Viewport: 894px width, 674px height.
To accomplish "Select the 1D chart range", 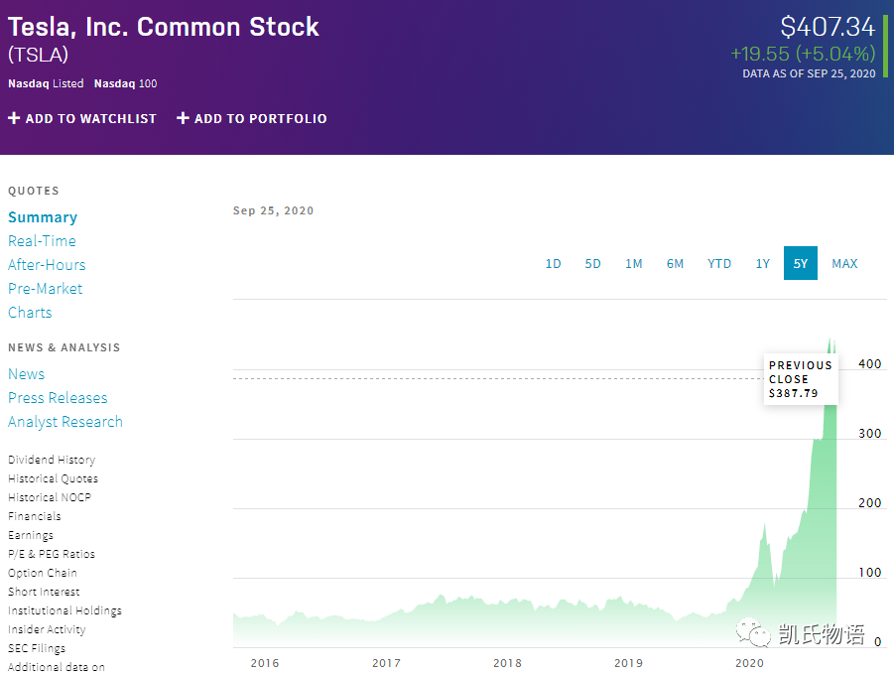I will point(553,263).
